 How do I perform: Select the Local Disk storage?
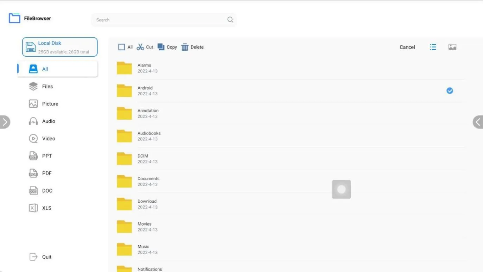pyautogui.click(x=60, y=47)
